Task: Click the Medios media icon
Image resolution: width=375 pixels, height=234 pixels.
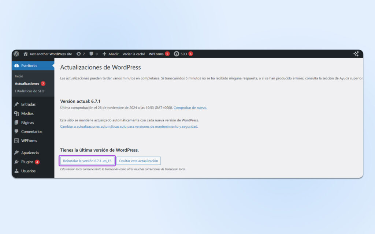Action: tap(16, 113)
